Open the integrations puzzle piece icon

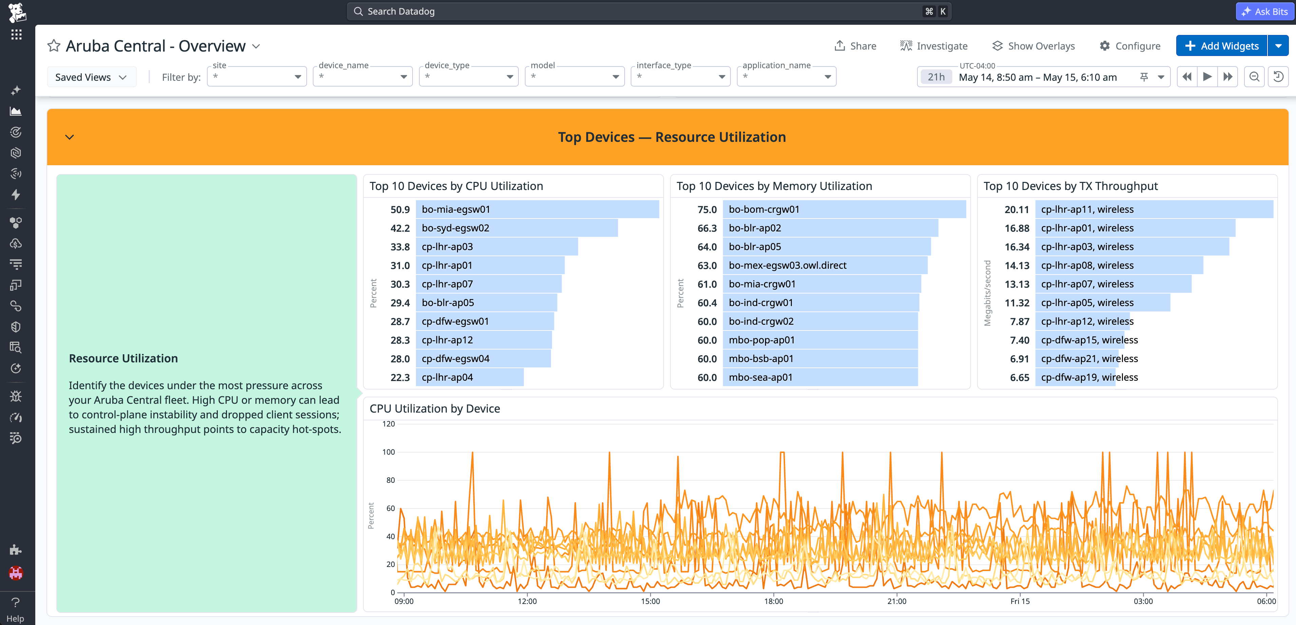point(16,550)
